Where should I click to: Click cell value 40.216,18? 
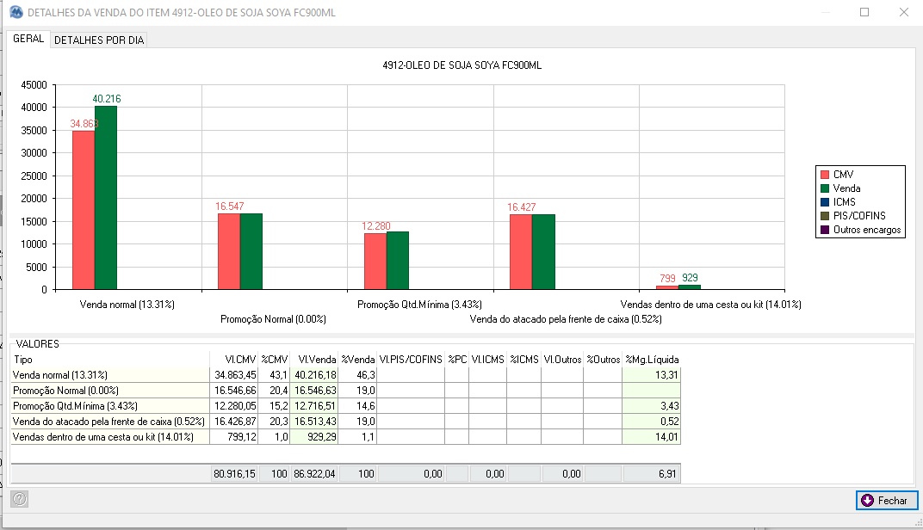pyautogui.click(x=314, y=375)
